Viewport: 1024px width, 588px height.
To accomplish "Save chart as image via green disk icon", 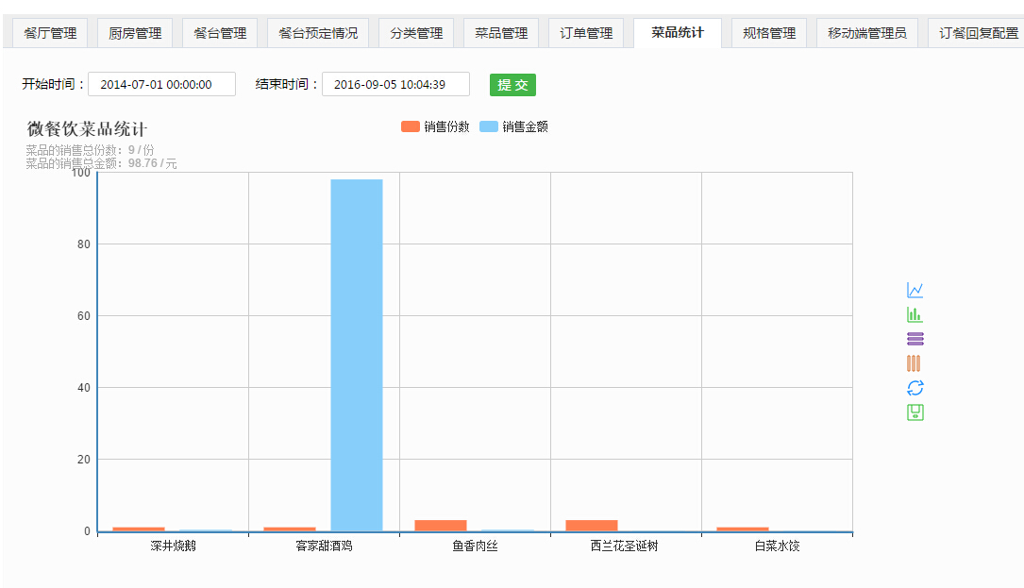I will pyautogui.click(x=915, y=412).
